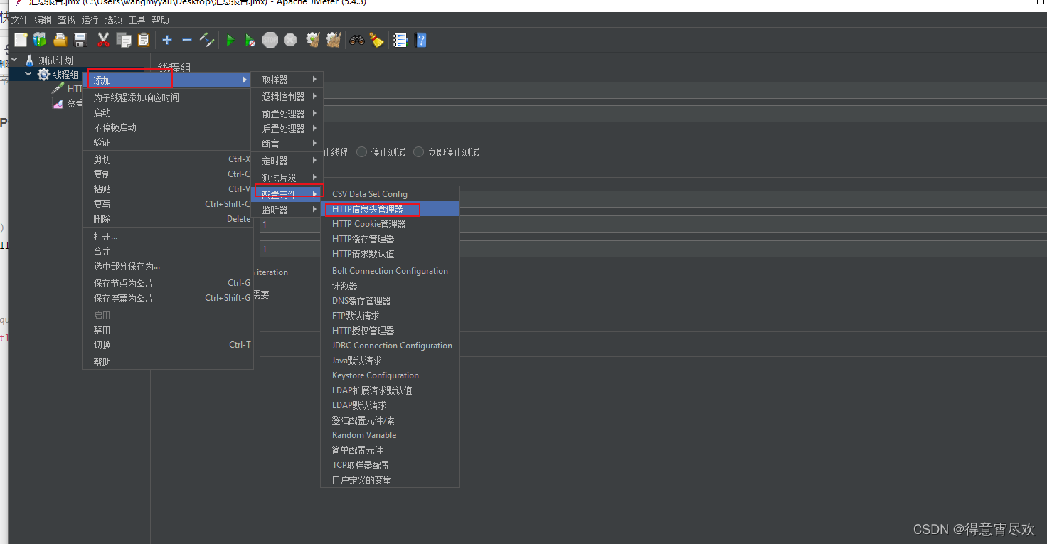This screenshot has width=1047, height=544.
Task: Click the Paste clipboard icon
Action: [144, 40]
